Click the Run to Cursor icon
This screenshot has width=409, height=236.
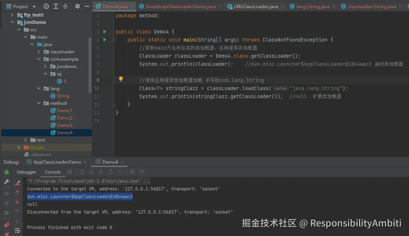click(120, 172)
